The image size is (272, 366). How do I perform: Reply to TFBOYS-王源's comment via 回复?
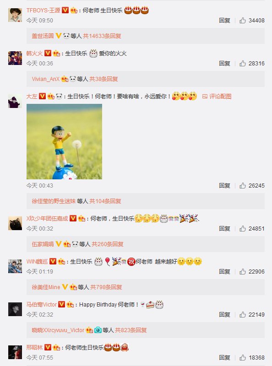(x=224, y=21)
